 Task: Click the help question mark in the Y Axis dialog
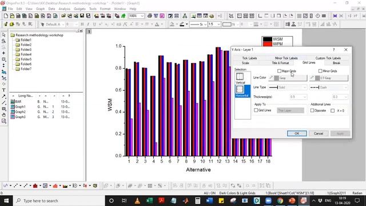[x=334, y=50]
